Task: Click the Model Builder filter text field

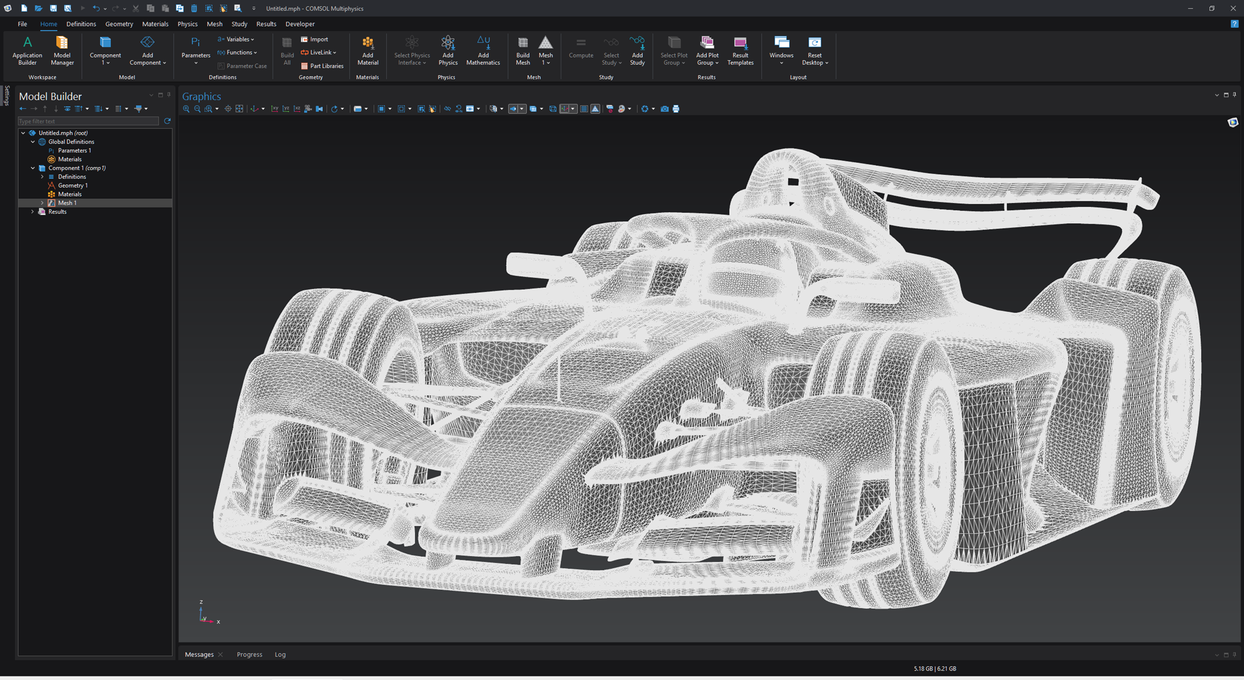Action: point(88,121)
